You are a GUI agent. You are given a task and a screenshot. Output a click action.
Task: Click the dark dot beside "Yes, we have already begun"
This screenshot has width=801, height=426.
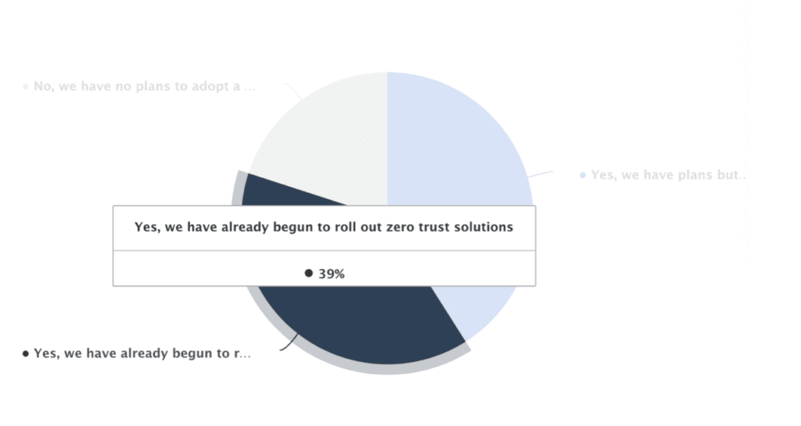(26, 354)
